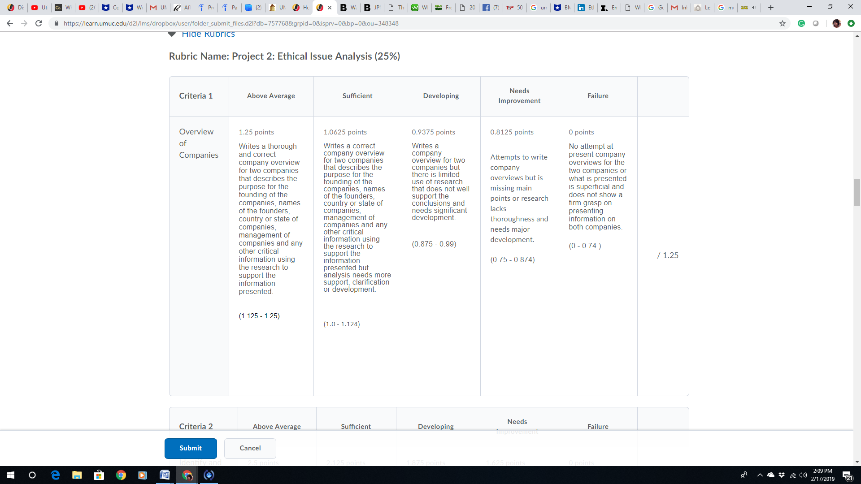Switch to the Facebook tab
Image resolution: width=861 pixels, height=484 pixels.
tap(491, 8)
